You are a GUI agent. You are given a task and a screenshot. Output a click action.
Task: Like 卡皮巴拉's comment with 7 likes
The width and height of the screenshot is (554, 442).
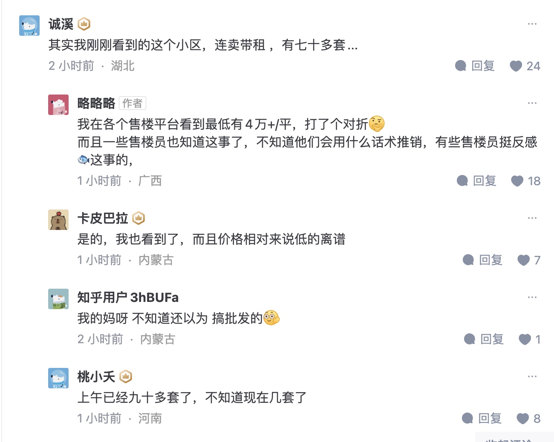[x=523, y=260]
